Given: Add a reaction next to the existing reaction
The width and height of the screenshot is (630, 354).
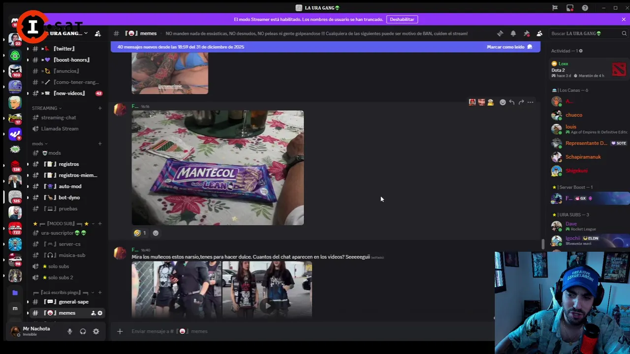Looking at the screenshot, I should tap(156, 233).
